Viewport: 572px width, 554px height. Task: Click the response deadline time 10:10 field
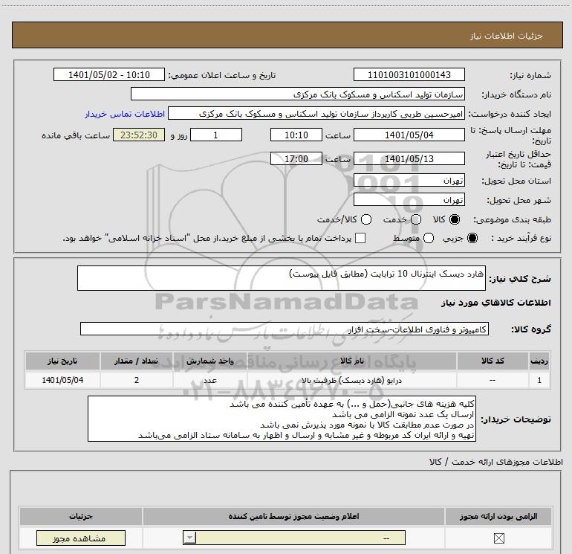tap(296, 135)
